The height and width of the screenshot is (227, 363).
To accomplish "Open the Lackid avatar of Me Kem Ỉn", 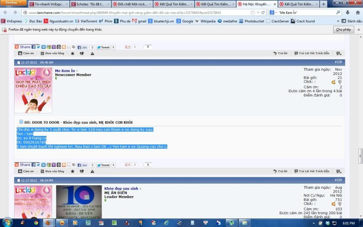I will (33, 90).
